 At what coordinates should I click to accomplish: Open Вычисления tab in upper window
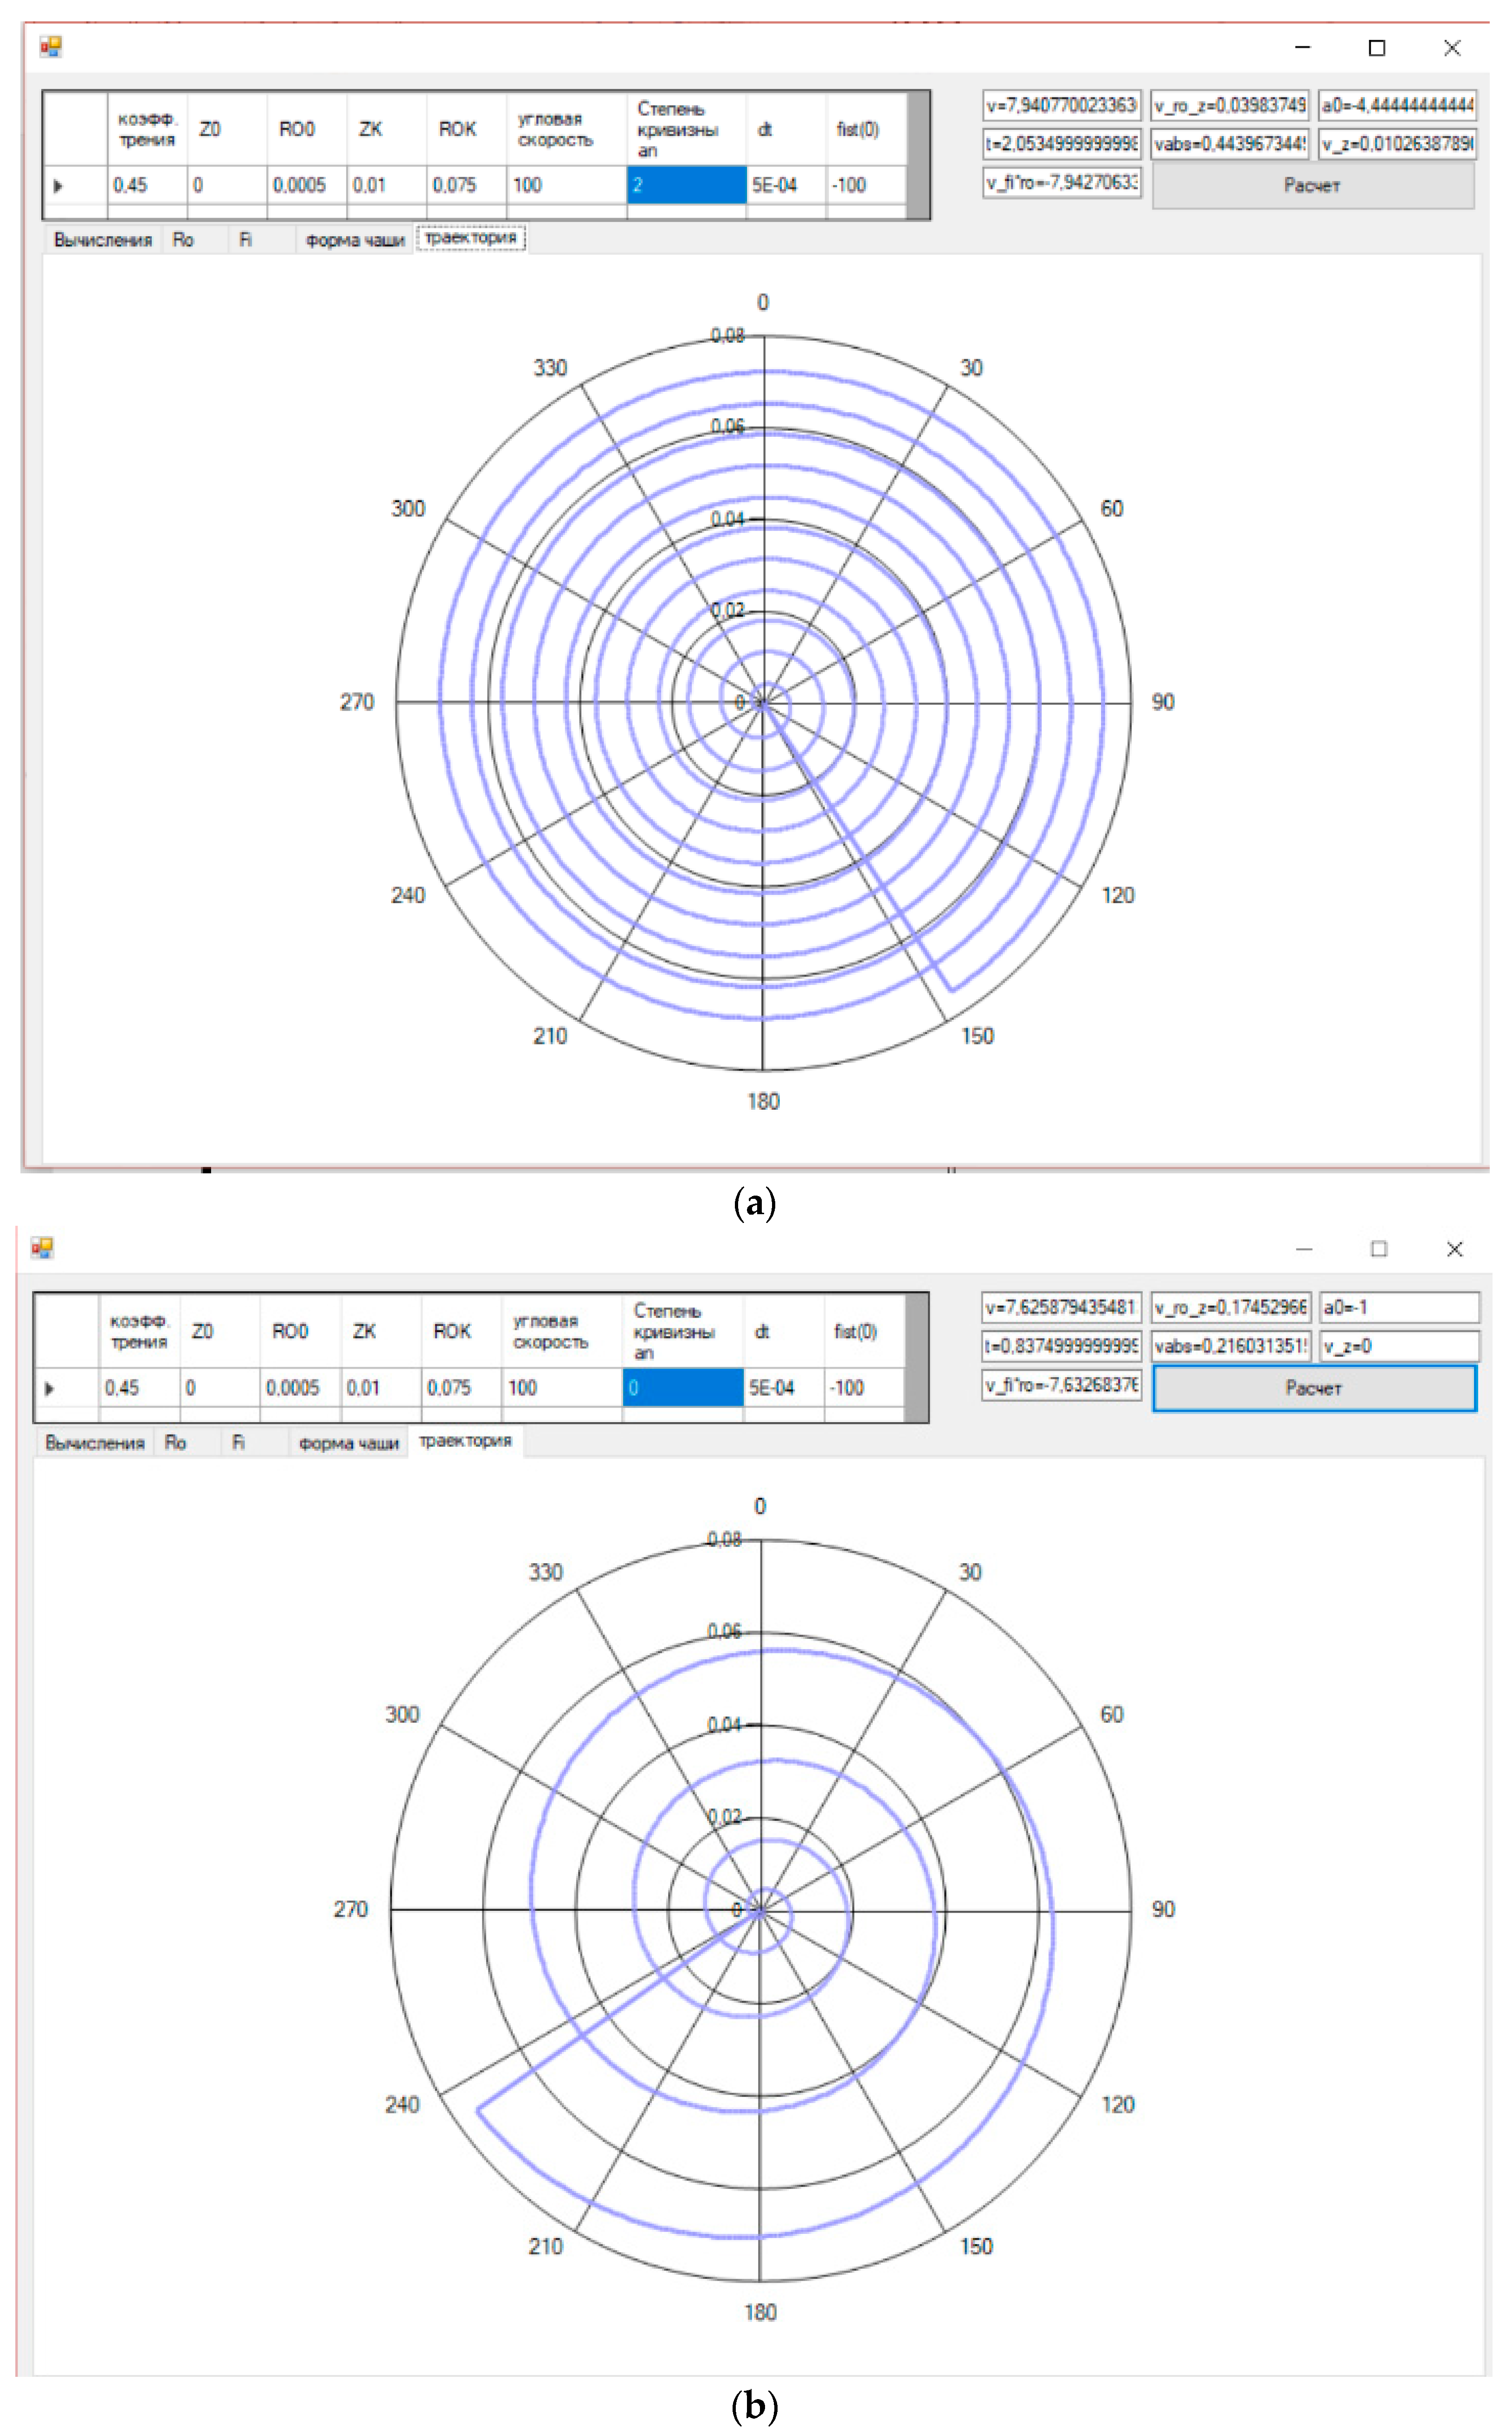click(x=102, y=240)
